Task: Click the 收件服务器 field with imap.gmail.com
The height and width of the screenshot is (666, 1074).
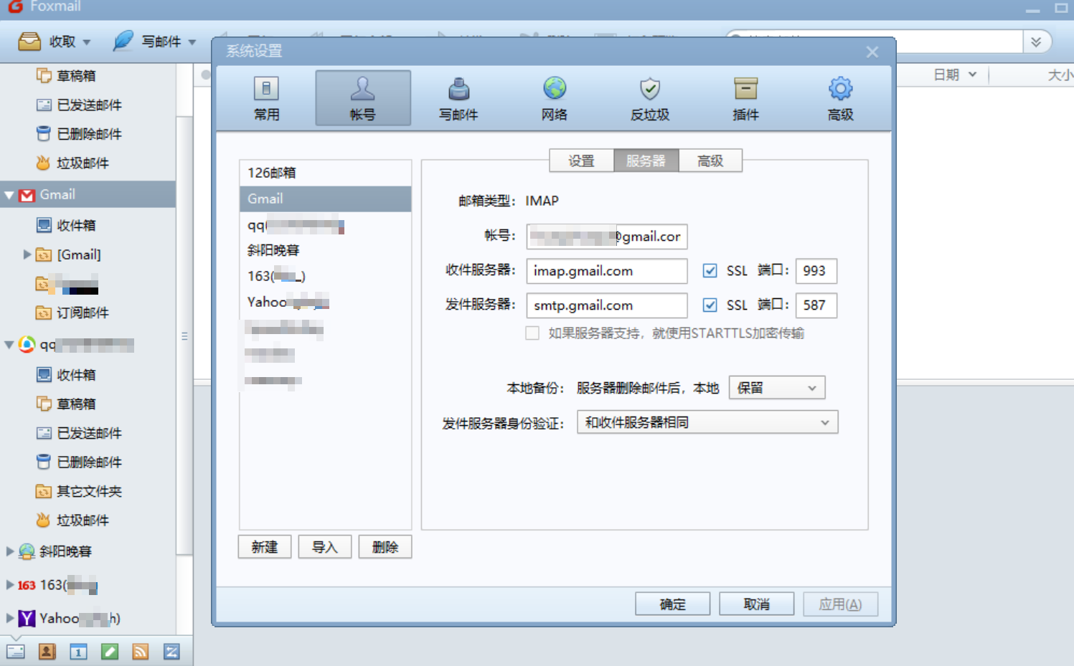Action: coord(607,271)
